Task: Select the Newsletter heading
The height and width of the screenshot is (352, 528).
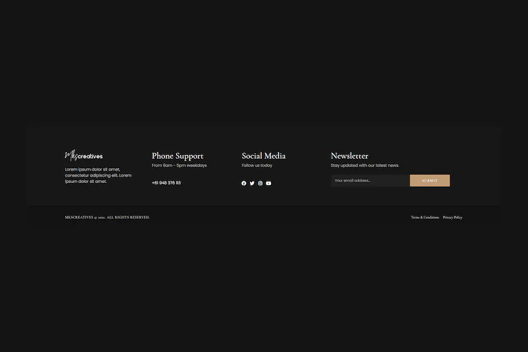Action: tap(350, 155)
